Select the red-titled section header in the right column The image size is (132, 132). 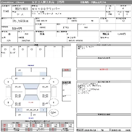pyautogui.click(x=104, y=69)
